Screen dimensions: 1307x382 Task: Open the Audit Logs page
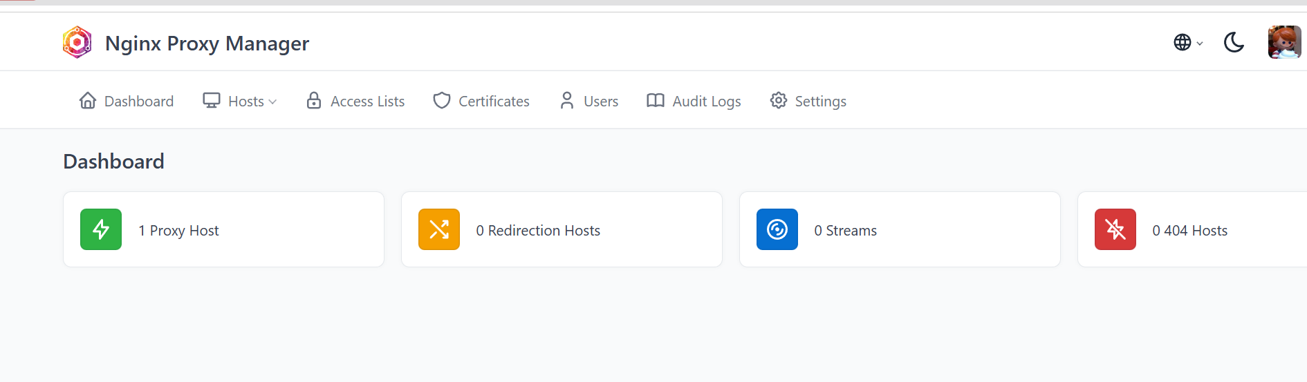click(694, 102)
